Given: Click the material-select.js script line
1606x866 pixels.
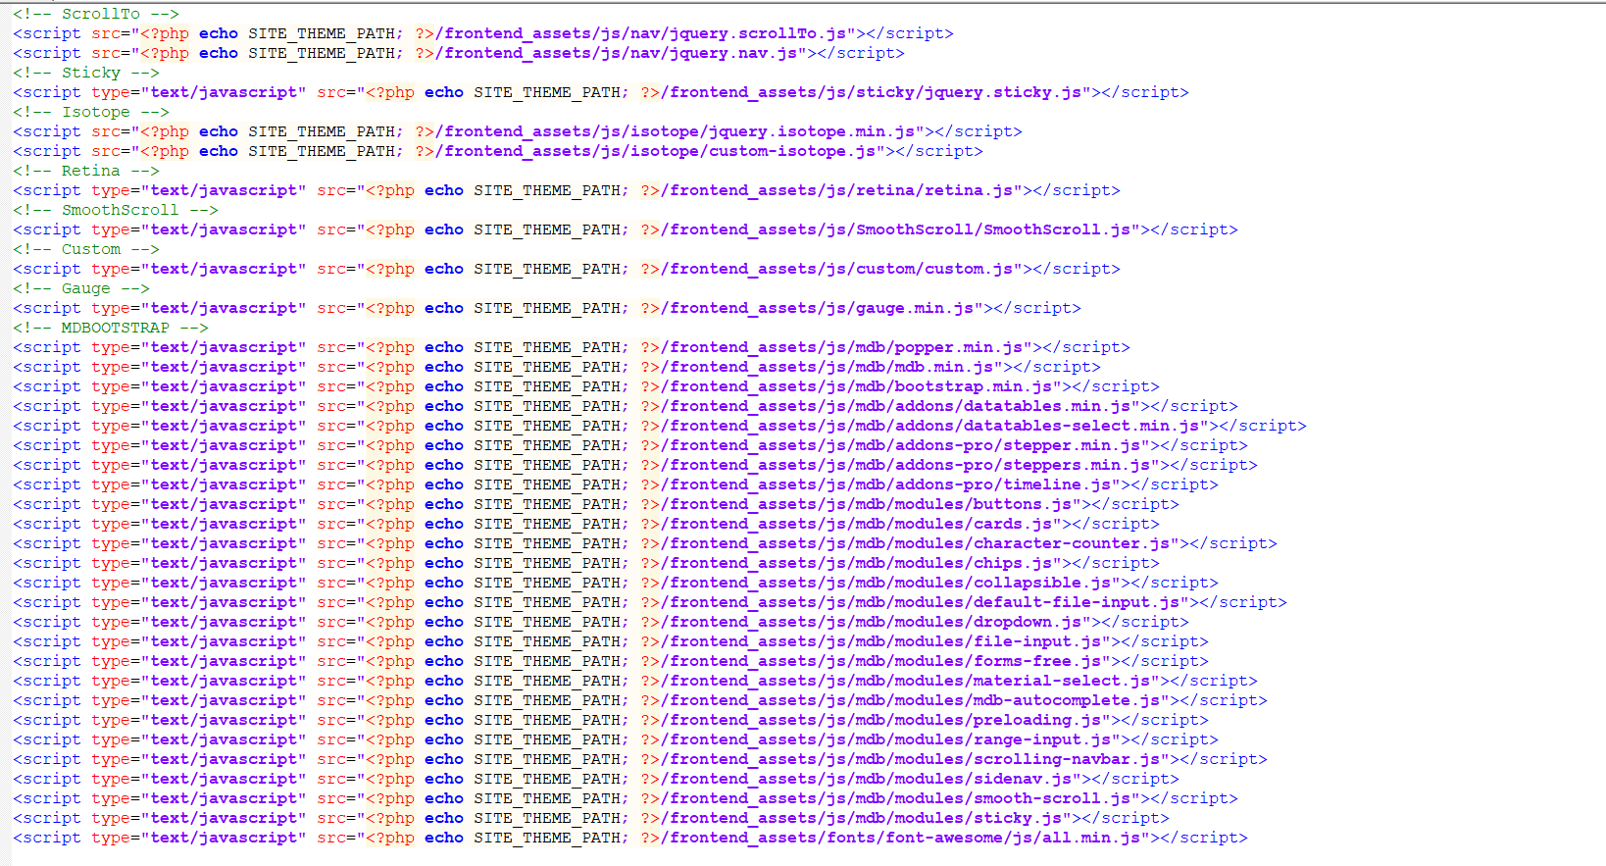Looking at the screenshot, I should coord(635,681).
